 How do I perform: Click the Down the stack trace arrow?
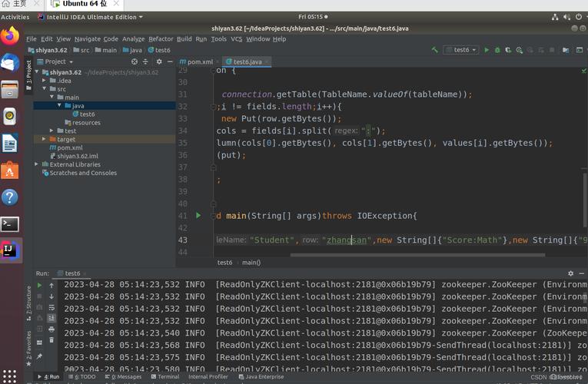point(51,296)
